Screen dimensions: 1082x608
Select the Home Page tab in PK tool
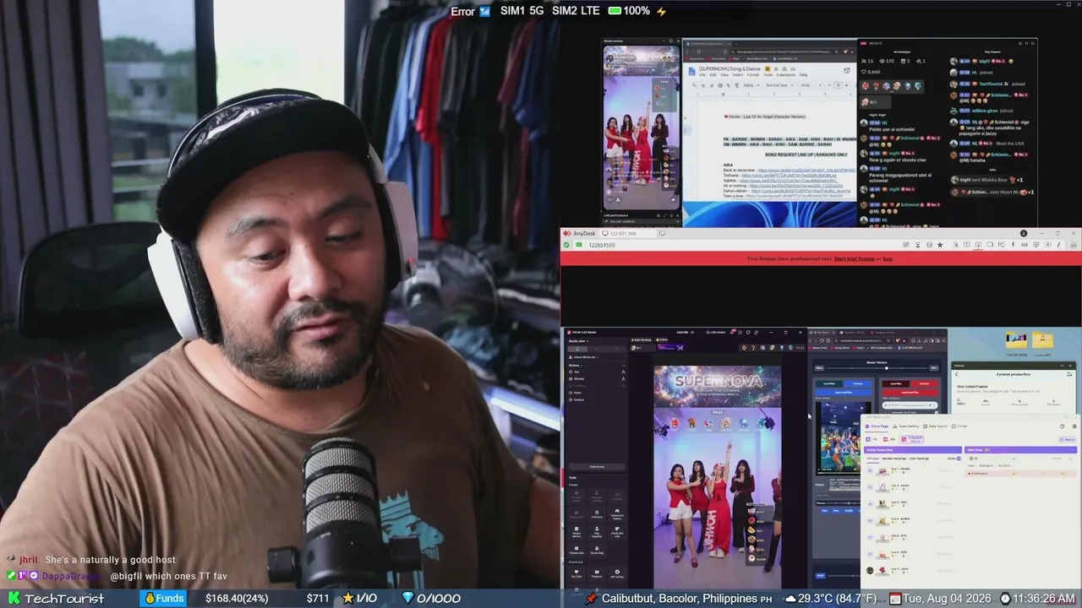click(877, 426)
